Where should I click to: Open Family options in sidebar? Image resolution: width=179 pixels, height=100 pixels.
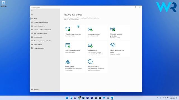click(38, 44)
